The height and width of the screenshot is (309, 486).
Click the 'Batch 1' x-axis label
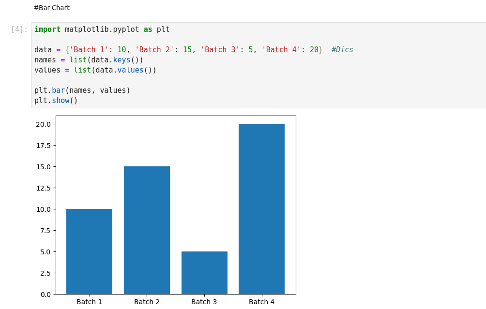pyautogui.click(x=89, y=302)
